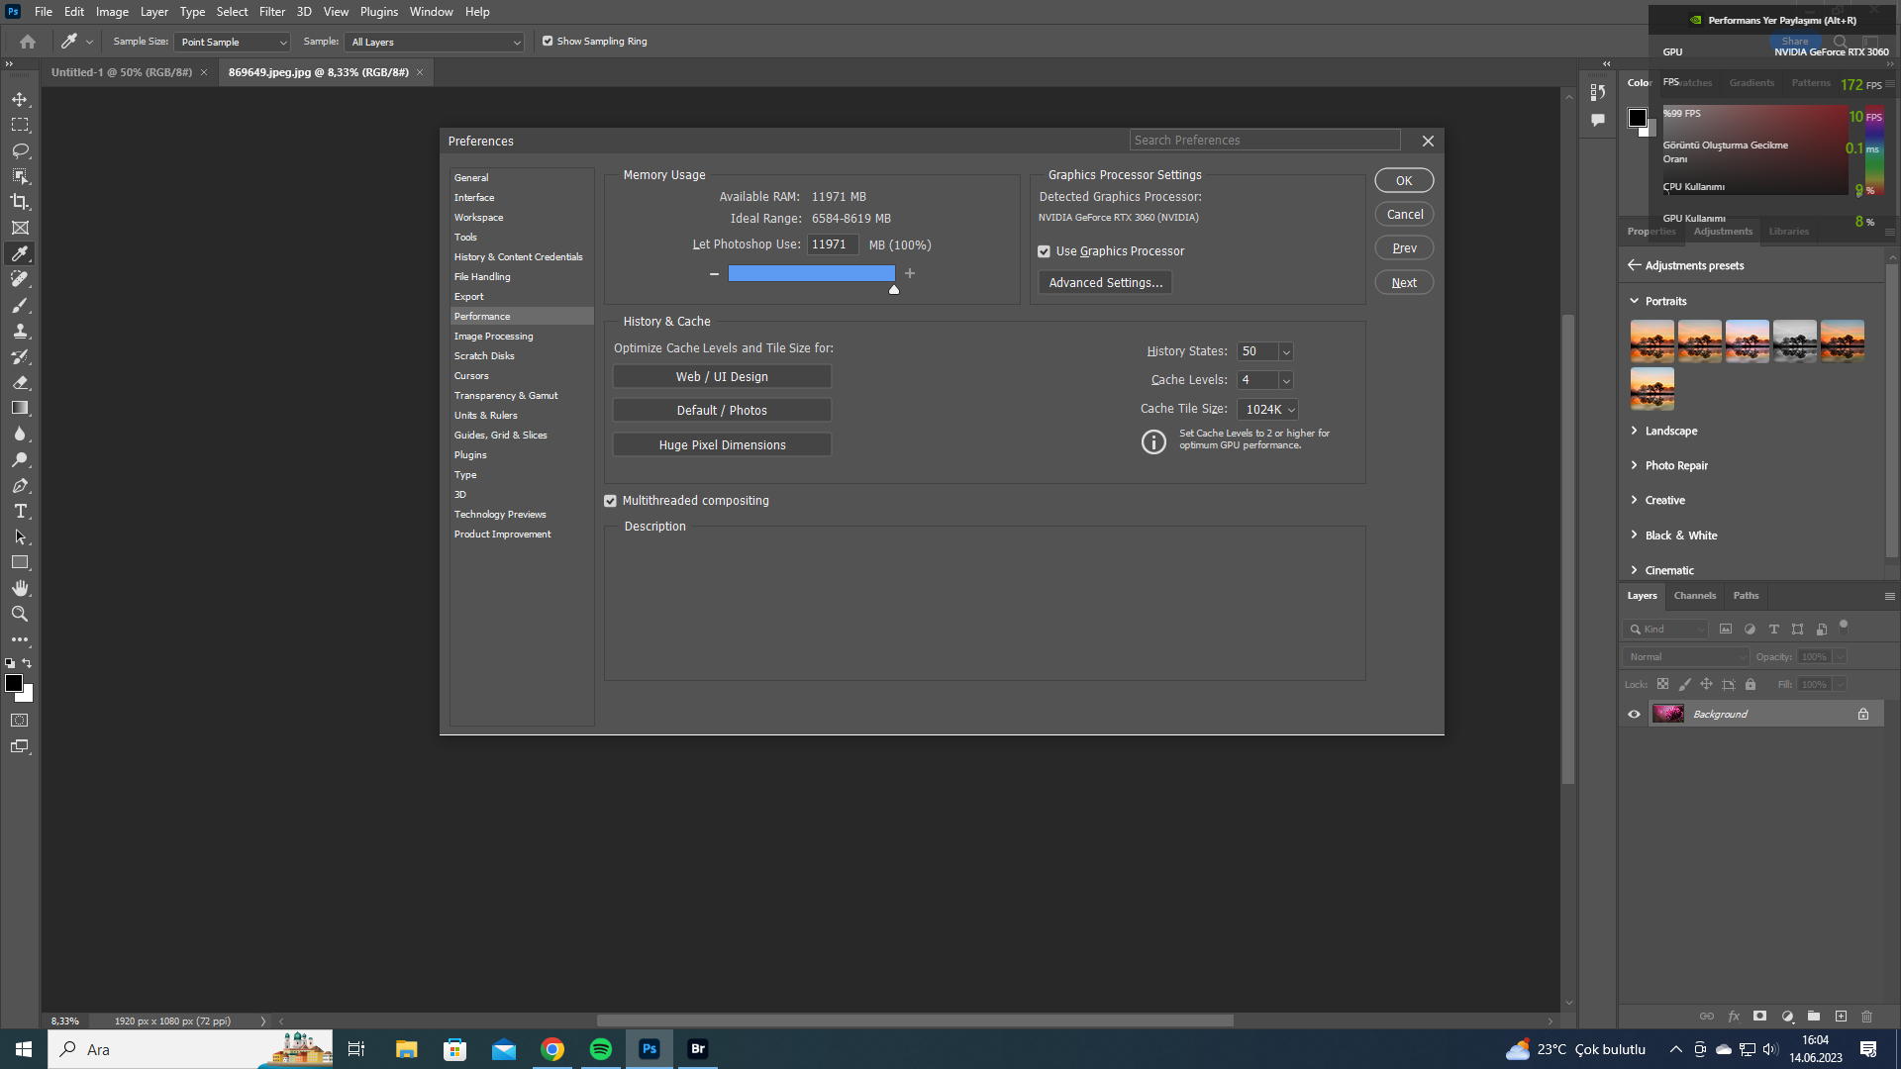Disable Use Graphics Processor checkbox
Screen dimensions: 1901x1069
(x=1044, y=251)
